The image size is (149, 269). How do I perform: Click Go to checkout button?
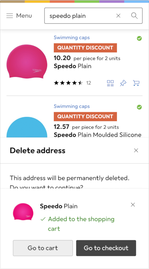106,248
